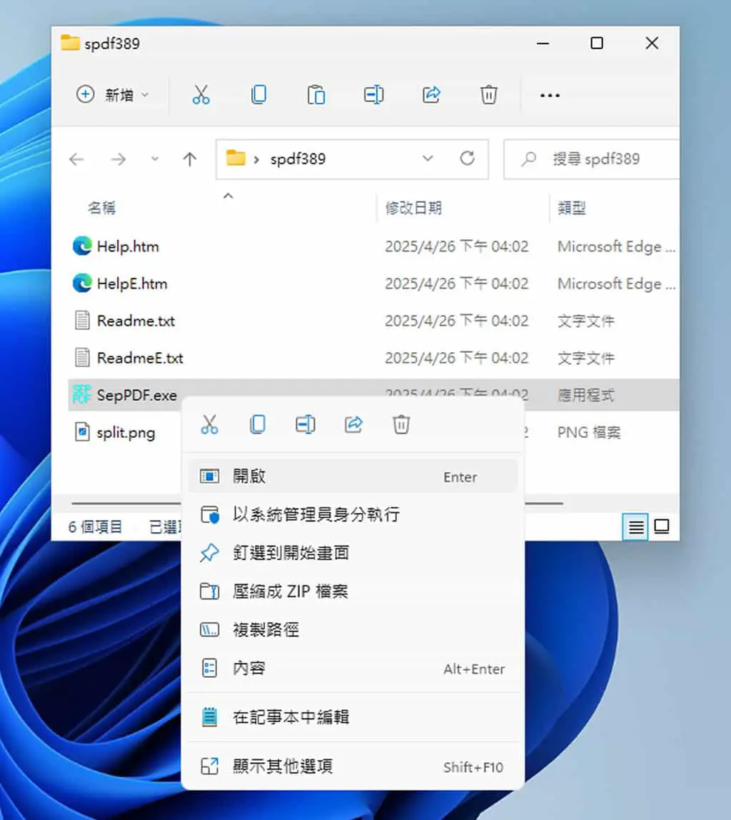
Task: Click the Delete icon in the context menu
Action: click(x=401, y=424)
